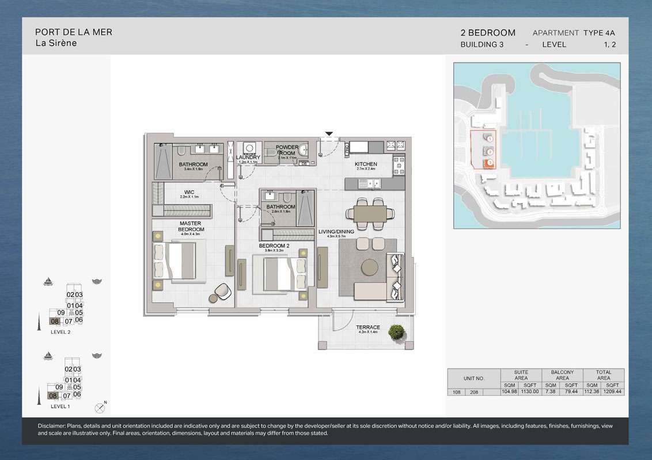Click the kitchen stove burners
The image size is (652, 460).
pyautogui.click(x=399, y=166)
